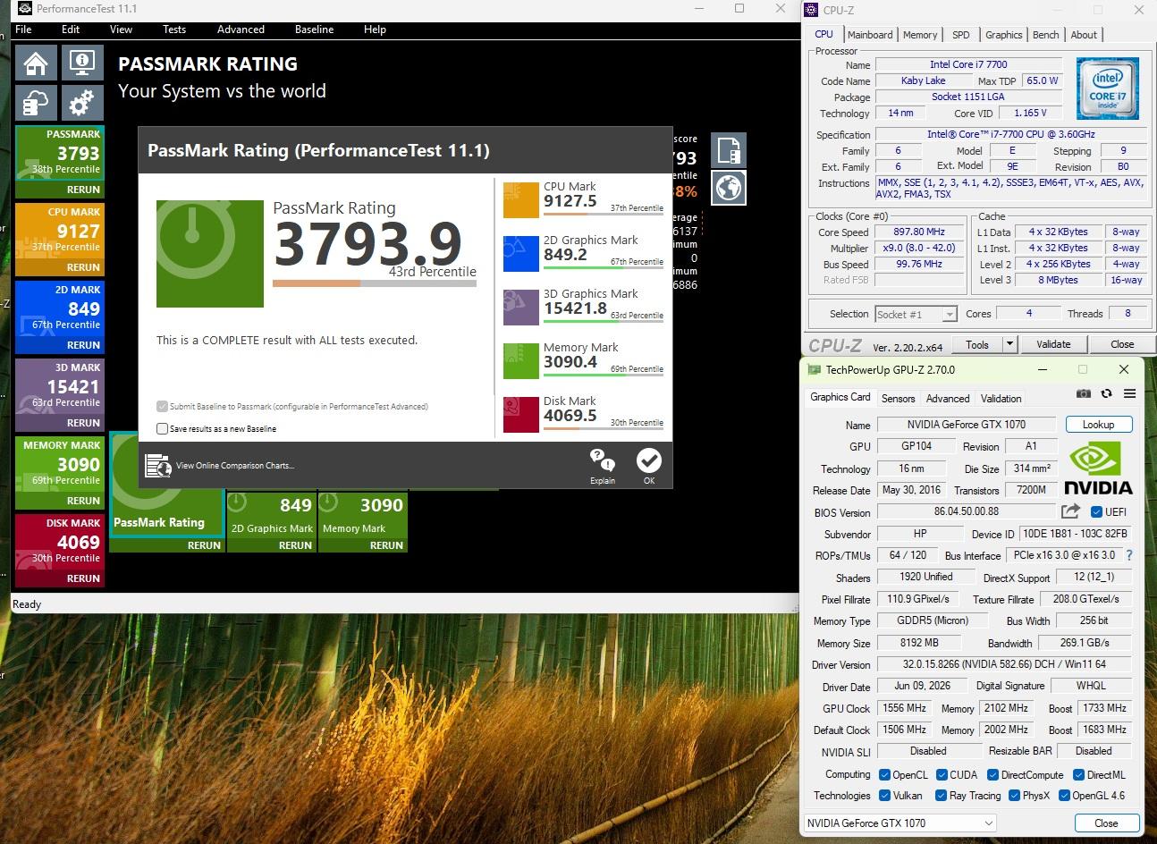Switch to the SPD tab in CPU-Z
The image size is (1157, 844).
[x=961, y=35]
